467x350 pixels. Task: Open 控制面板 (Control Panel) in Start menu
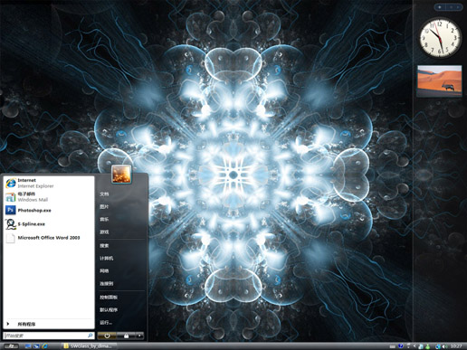(x=109, y=298)
